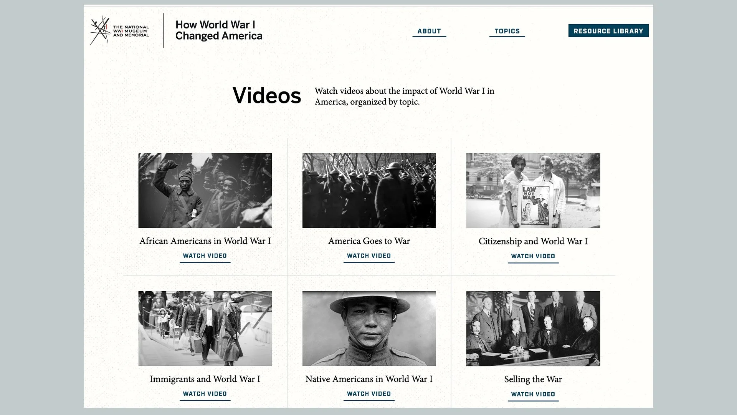Click the African Americans in World War I title
737x415 pixels.
click(x=205, y=241)
